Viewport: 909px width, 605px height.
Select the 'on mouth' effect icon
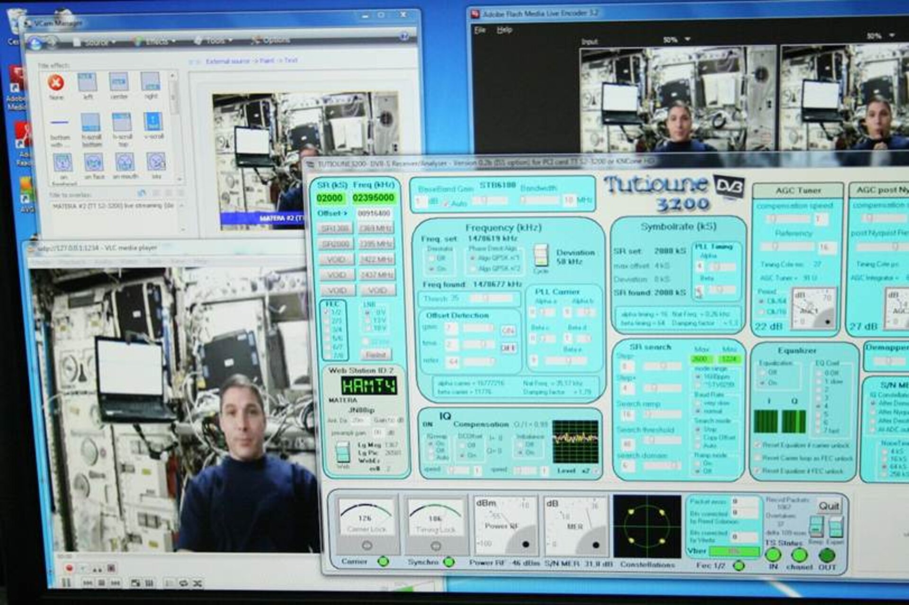click(125, 162)
